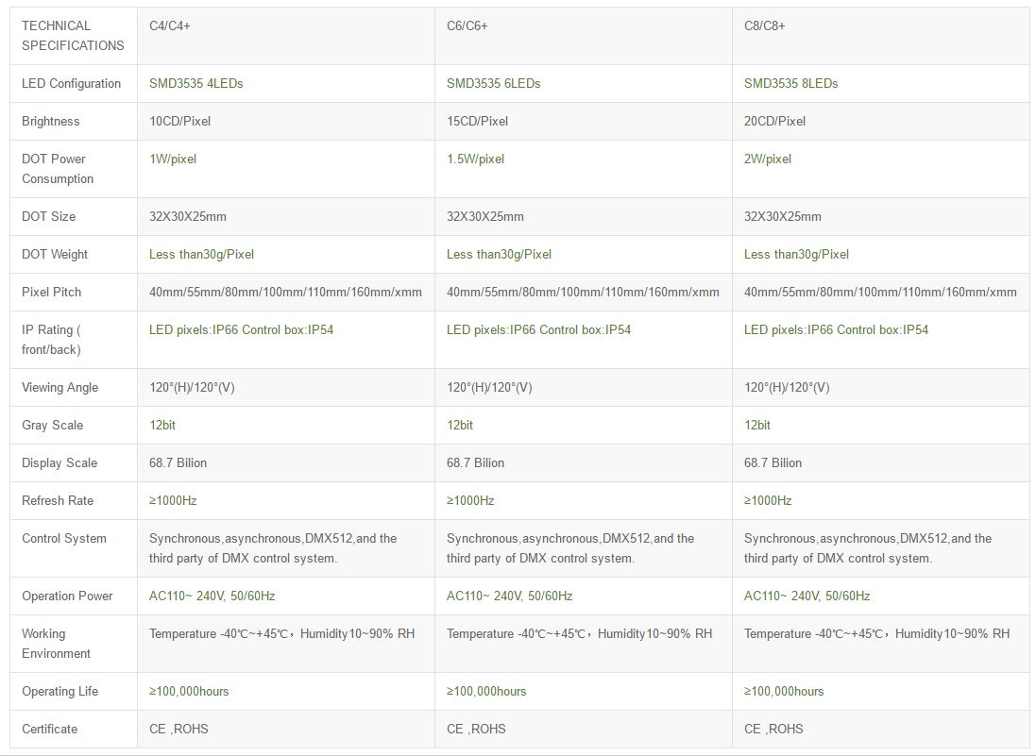This screenshot has width=1036, height=756.
Task: Click the C8/C8+ column header
Action: 765,25
